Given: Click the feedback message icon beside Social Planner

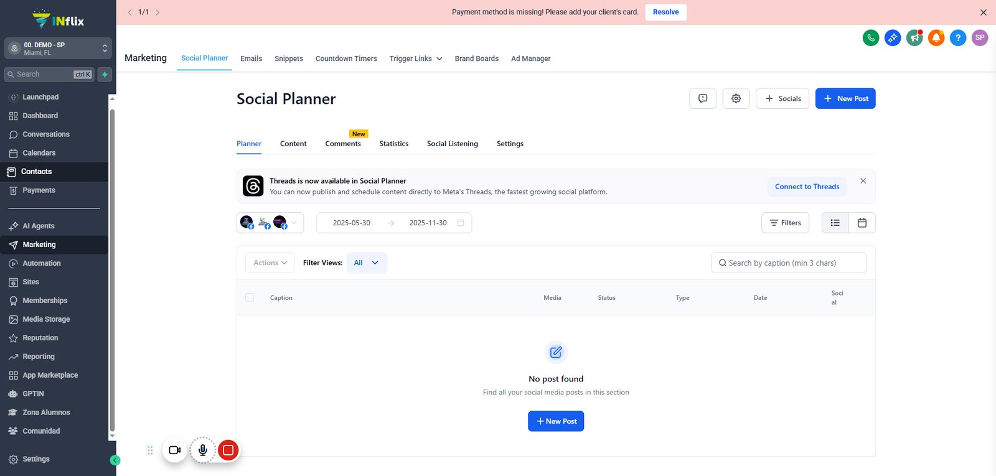Looking at the screenshot, I should [x=703, y=98].
